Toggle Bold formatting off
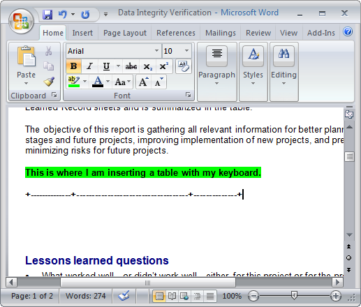 [x=73, y=66]
